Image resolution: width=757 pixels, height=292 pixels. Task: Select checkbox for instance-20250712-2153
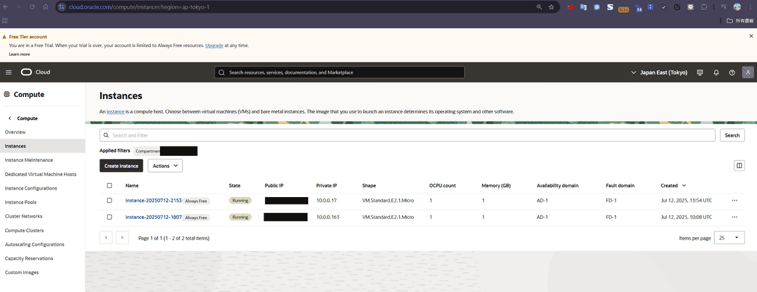(110, 200)
